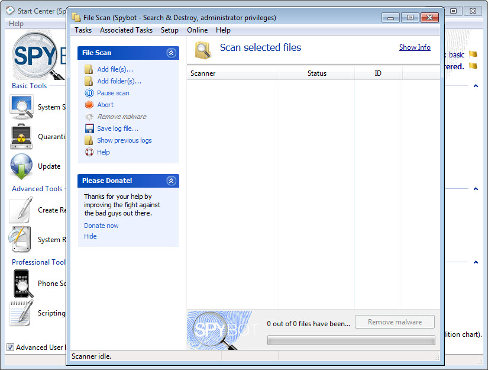Click the Hide link in donate panel
Viewport: 488px width, 370px height.
pos(91,236)
